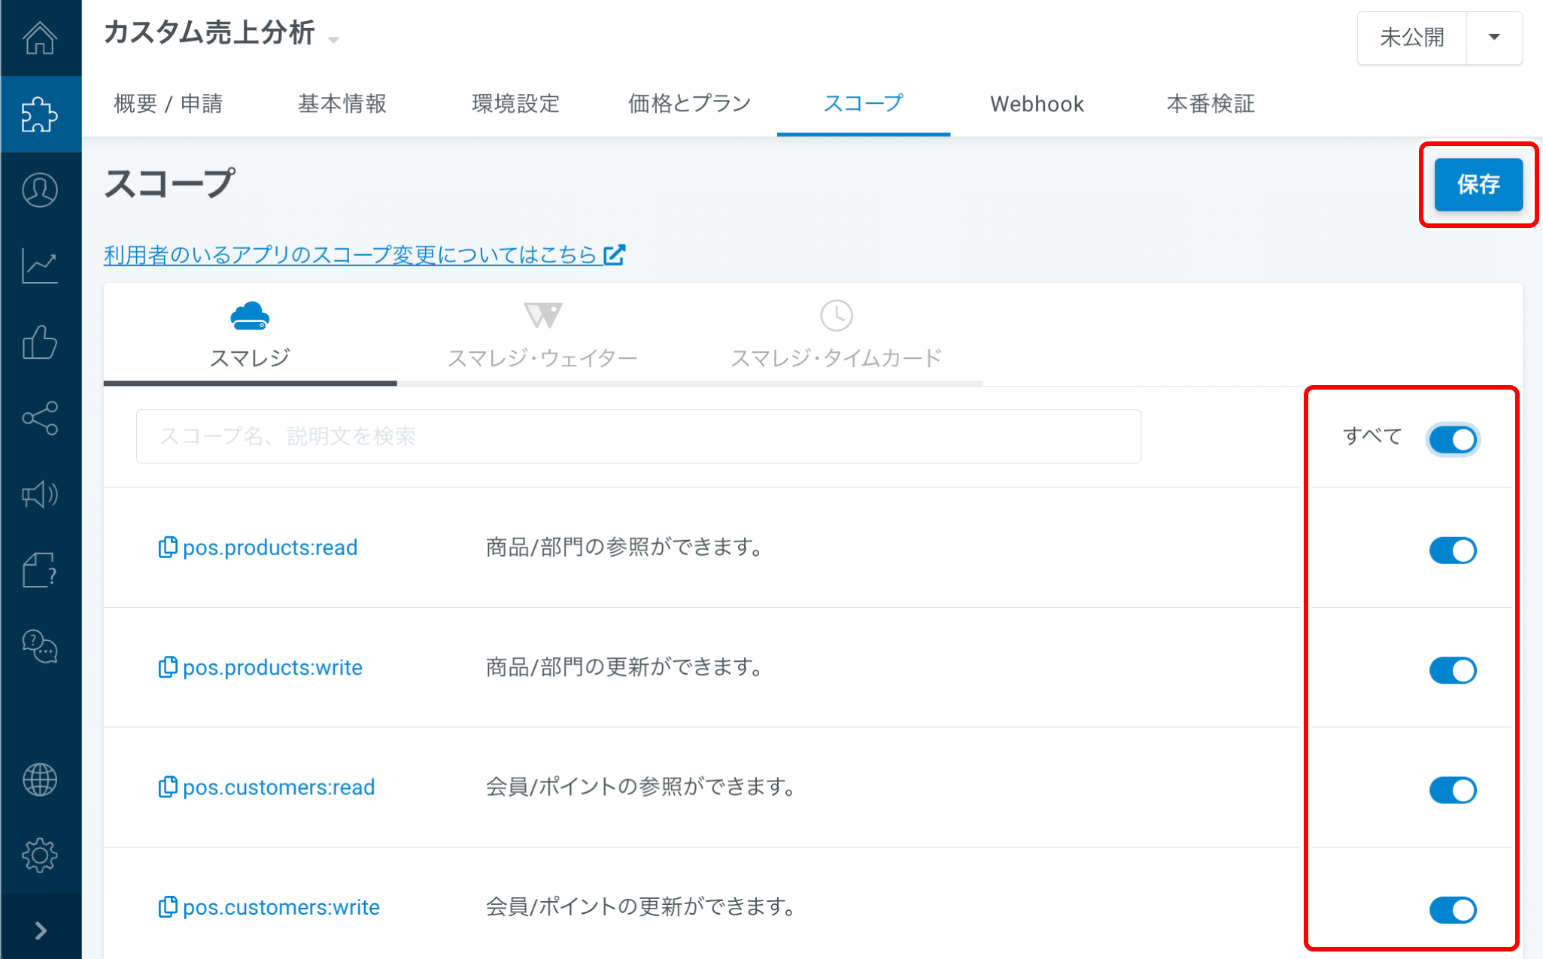Screen dimensions: 1543x959
Task: Disable the pos.products:write toggle
Action: point(1452,670)
